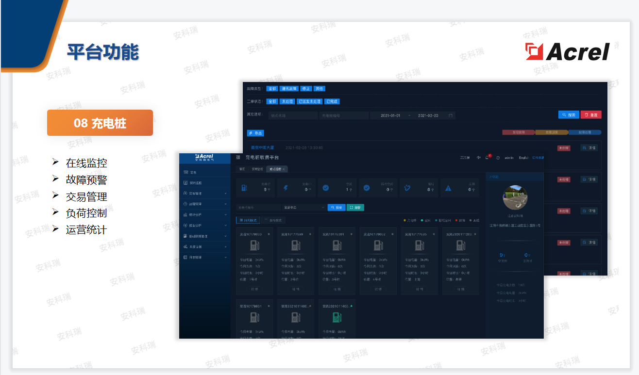Close the 站点监控 tab with its x
Viewport: 639px width, 375px height.
click(284, 169)
